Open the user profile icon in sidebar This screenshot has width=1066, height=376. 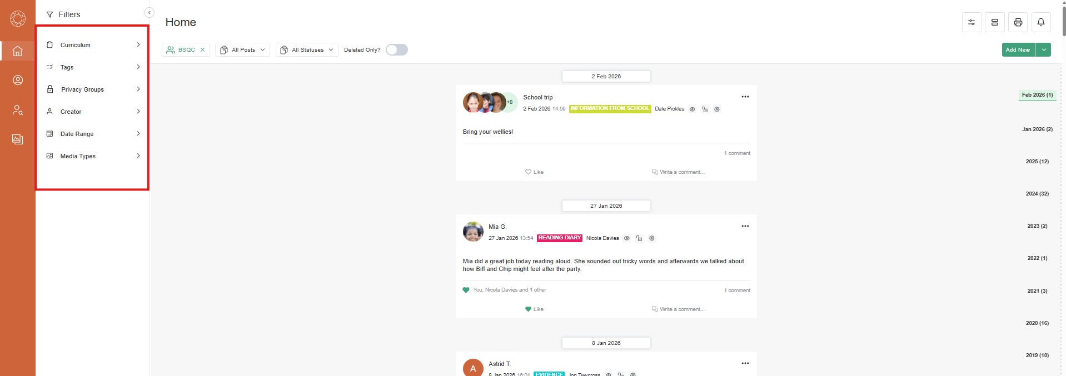click(18, 80)
